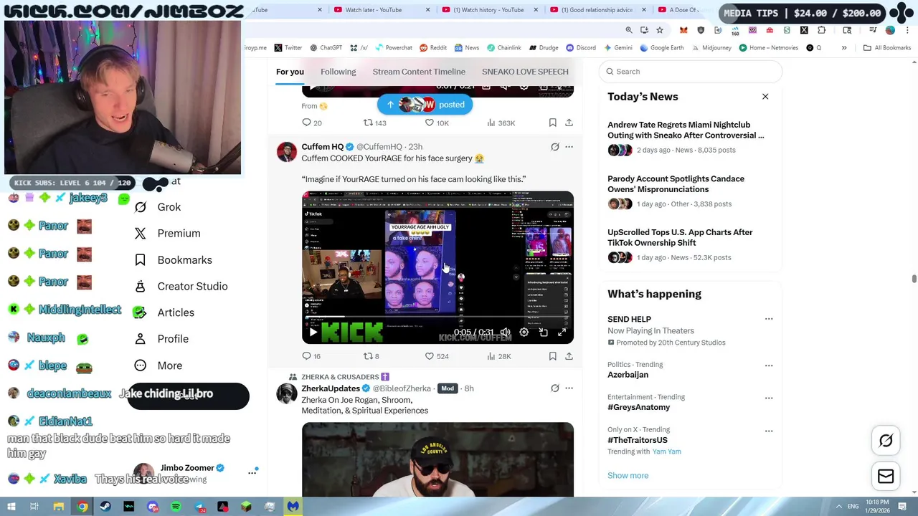Screen dimensions: 918x516
Task: Open the Stream Content Timeline tab
Action: (x=419, y=72)
